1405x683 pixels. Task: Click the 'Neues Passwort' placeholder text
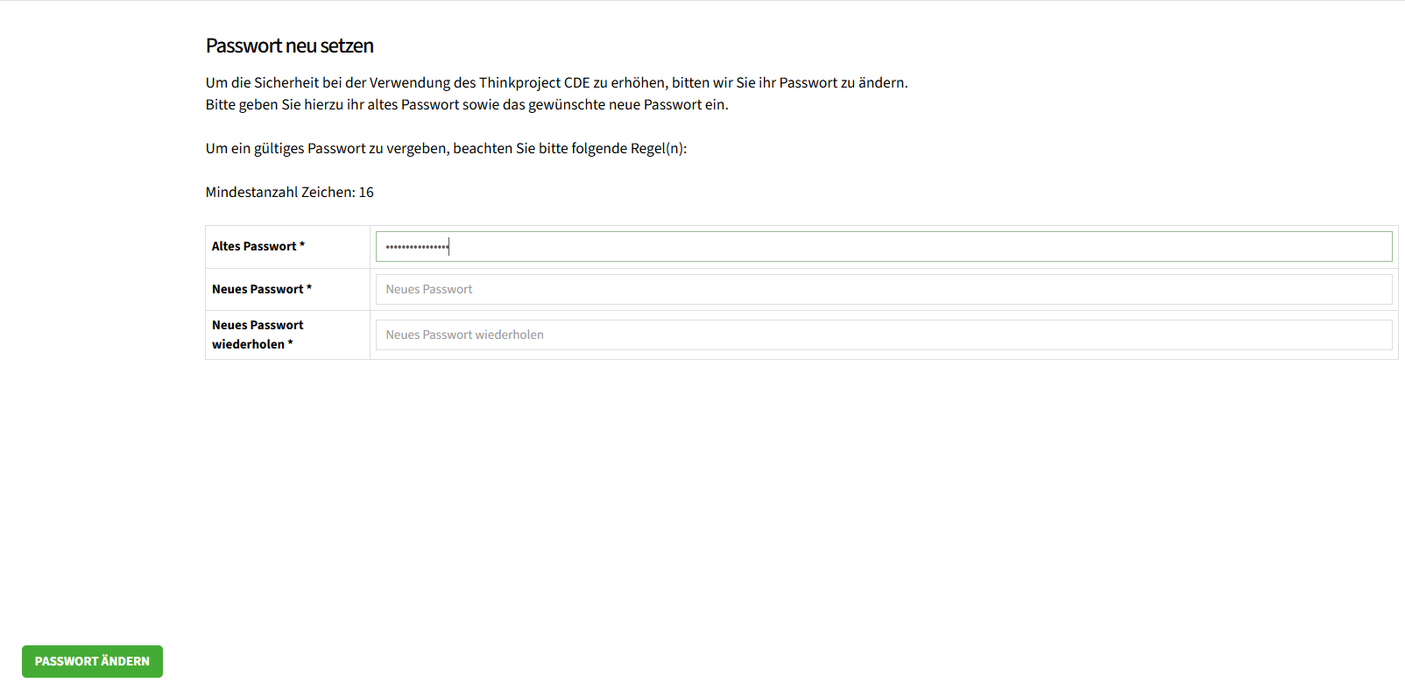429,289
